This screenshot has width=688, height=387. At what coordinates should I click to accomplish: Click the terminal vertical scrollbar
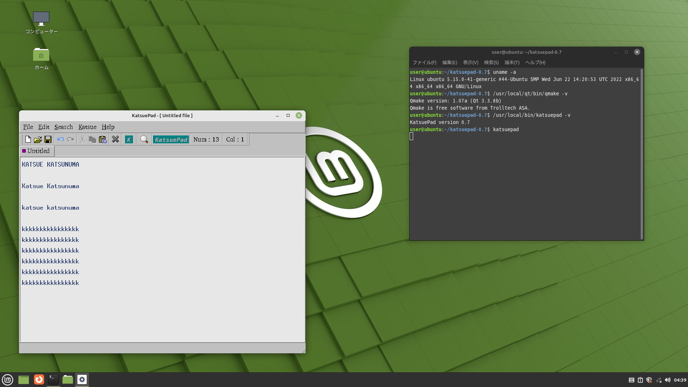click(641, 154)
